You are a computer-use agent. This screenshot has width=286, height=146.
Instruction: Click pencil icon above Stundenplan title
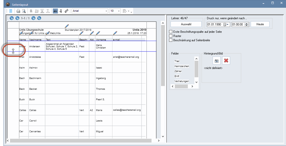click(x=67, y=26)
